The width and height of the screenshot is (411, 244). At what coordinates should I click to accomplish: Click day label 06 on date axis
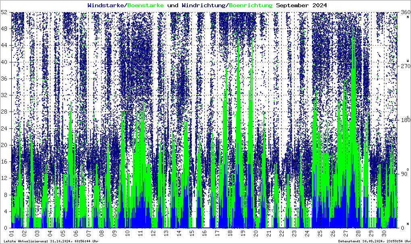(x=76, y=232)
